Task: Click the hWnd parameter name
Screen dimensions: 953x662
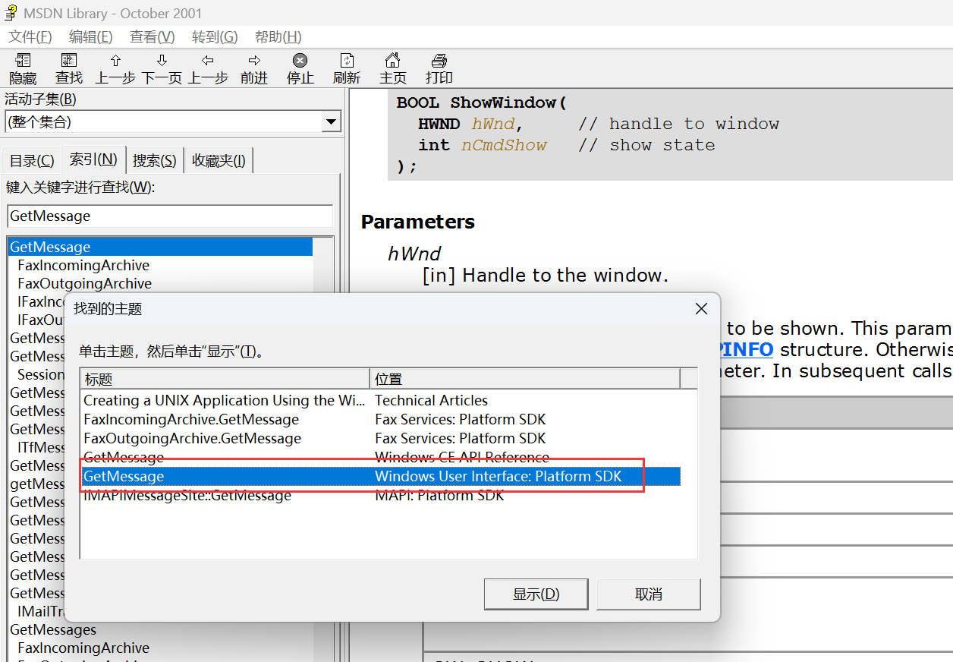Action: [414, 254]
